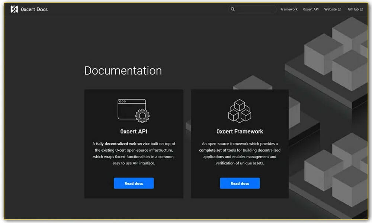Open the 0xcert API navigation item

(311, 9)
